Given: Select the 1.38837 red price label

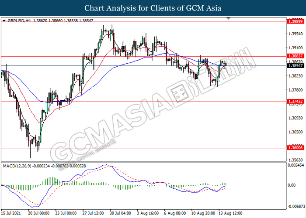Looking at the screenshot, I should pyautogui.click(x=296, y=56).
